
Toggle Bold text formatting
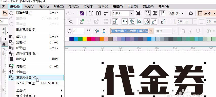coord(183,31)
